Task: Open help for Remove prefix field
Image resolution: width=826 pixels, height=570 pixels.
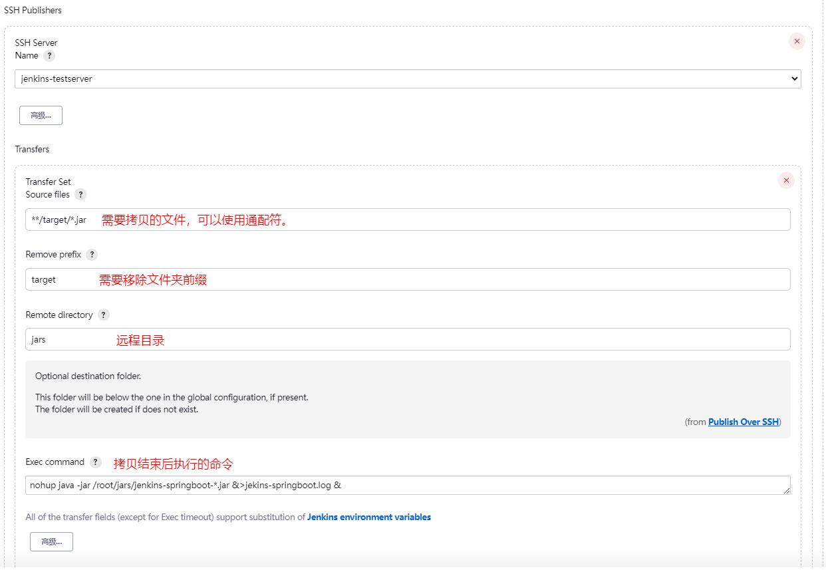Action: tap(92, 254)
